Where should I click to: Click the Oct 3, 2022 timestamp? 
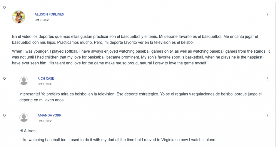click(44, 84)
